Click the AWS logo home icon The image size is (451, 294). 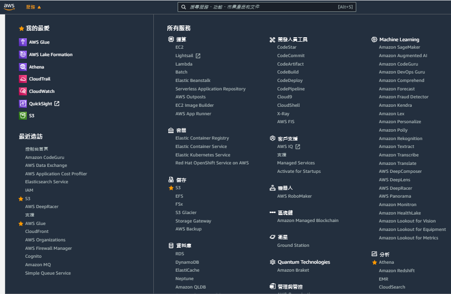pyautogui.click(x=9, y=7)
